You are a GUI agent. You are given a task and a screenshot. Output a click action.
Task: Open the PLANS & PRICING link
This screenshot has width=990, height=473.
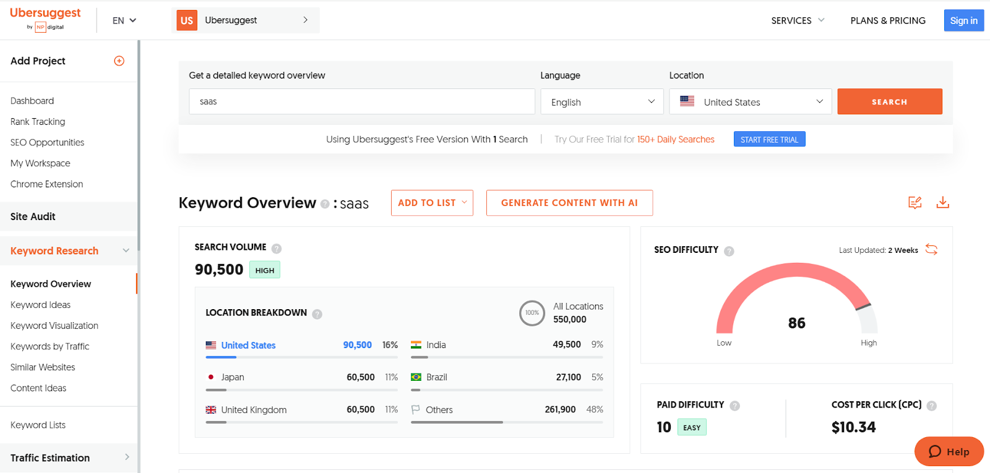tap(888, 20)
